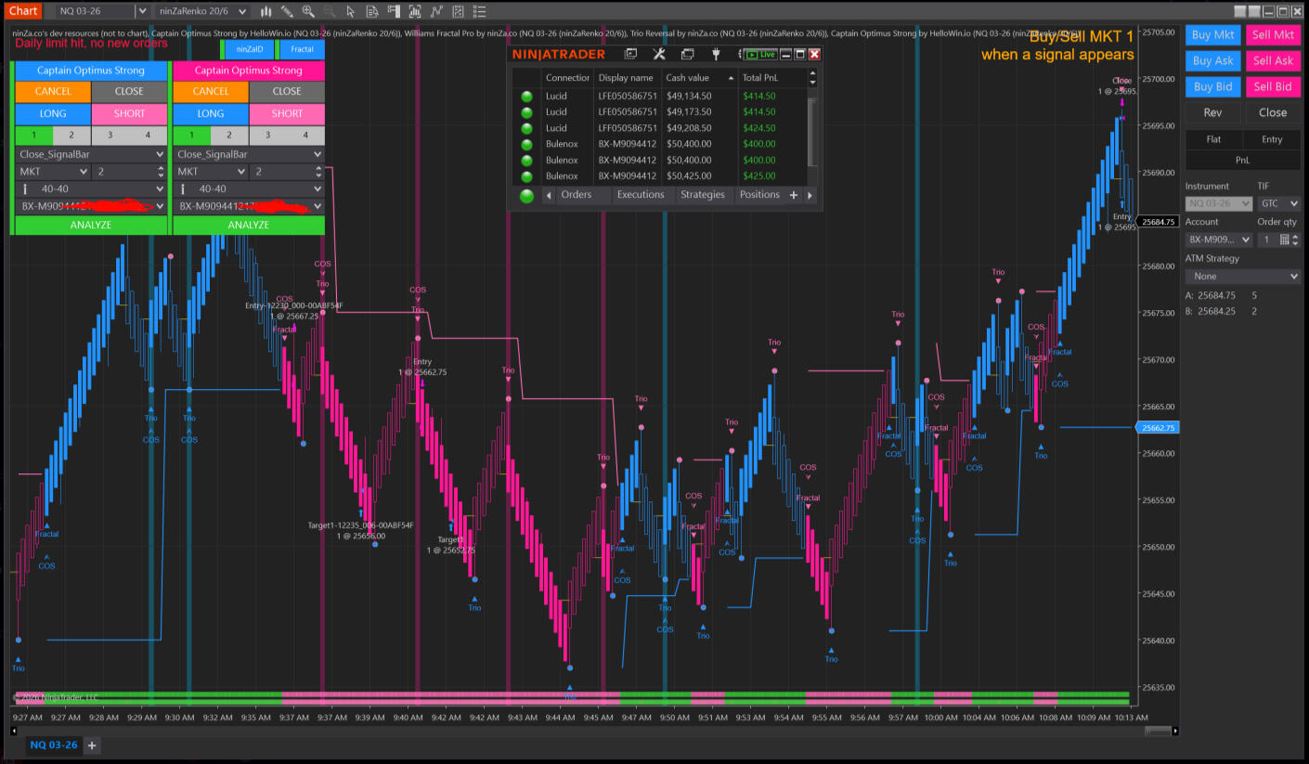The image size is (1309, 764).
Task: Open the ATM Strategy dropdown showing None
Action: pyautogui.click(x=1243, y=276)
